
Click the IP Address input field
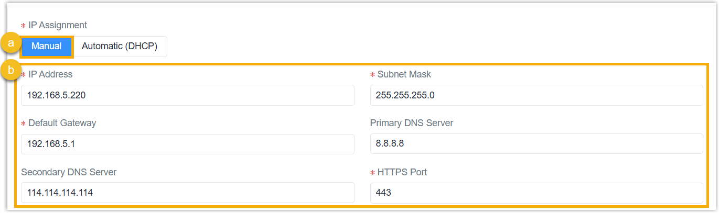pyautogui.click(x=188, y=96)
